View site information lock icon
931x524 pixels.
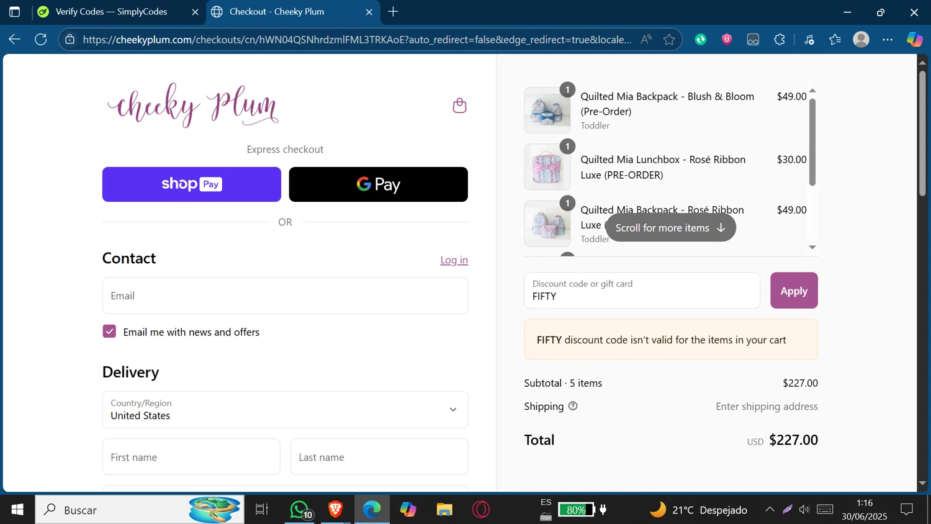tap(70, 39)
